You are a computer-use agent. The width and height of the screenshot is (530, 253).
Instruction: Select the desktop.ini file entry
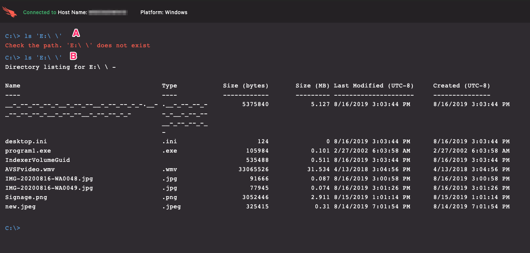tap(26, 141)
